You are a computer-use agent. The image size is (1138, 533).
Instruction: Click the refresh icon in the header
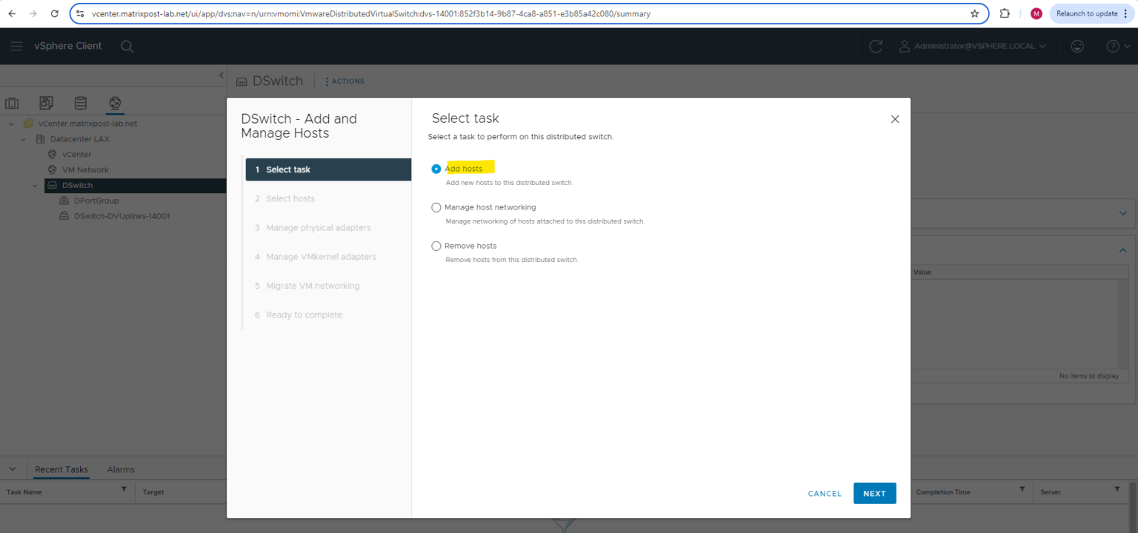[x=876, y=46]
